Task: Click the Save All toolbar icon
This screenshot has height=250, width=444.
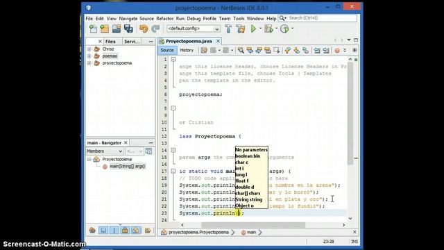Action: tap(128, 28)
